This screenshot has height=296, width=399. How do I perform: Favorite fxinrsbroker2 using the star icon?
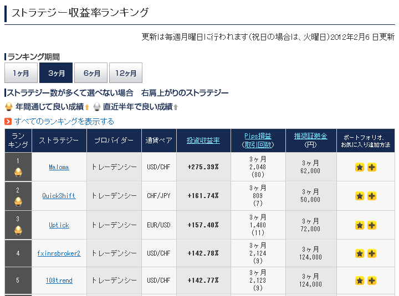tap(360, 253)
